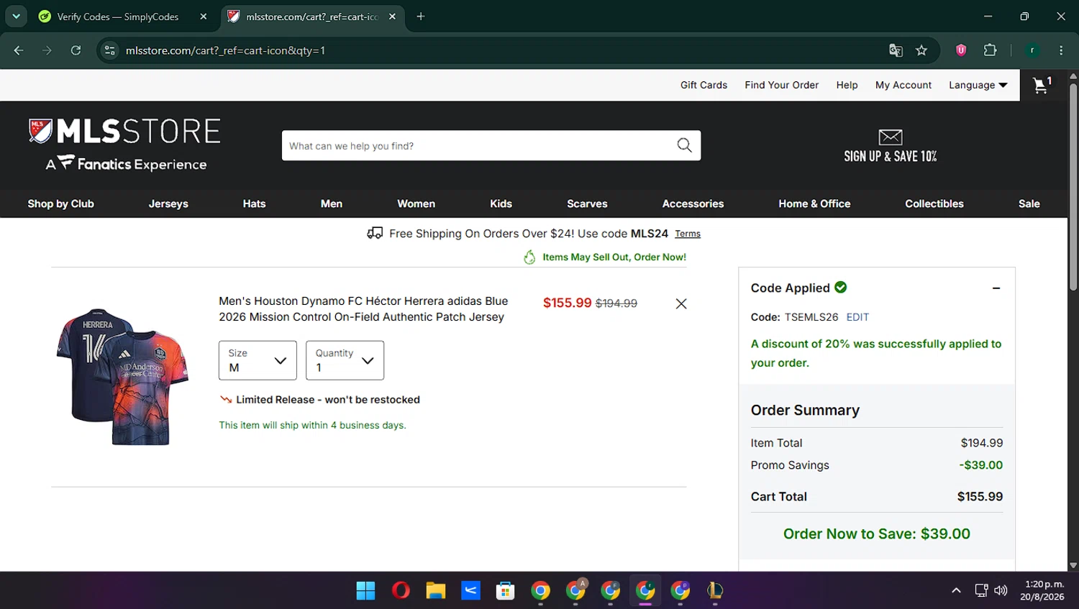Show hidden system tray icons
1079x609 pixels.
tap(956, 590)
